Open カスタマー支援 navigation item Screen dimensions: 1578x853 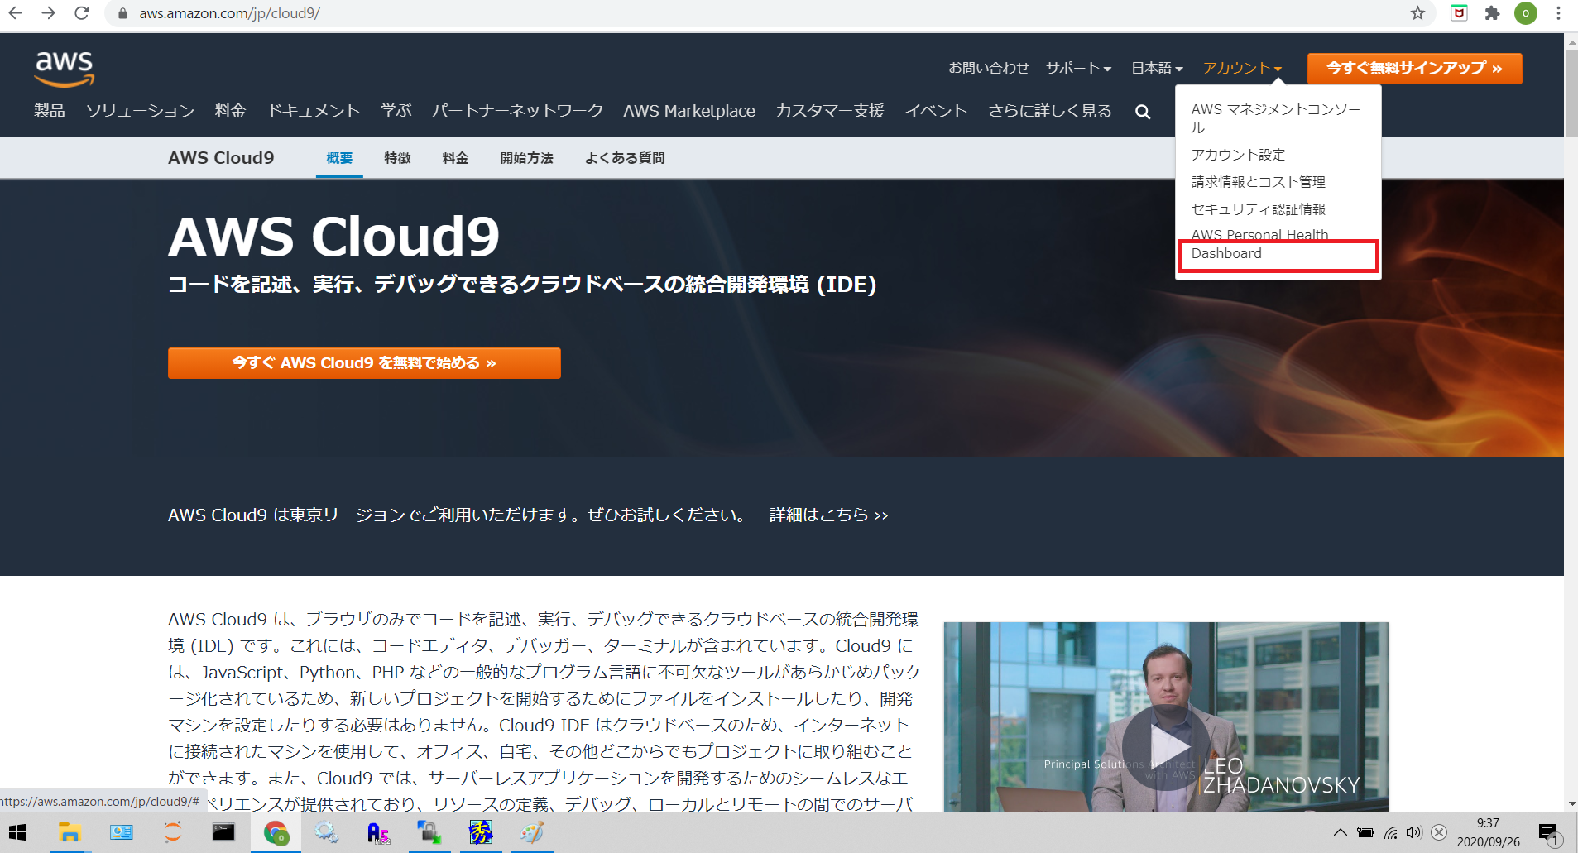[830, 111]
